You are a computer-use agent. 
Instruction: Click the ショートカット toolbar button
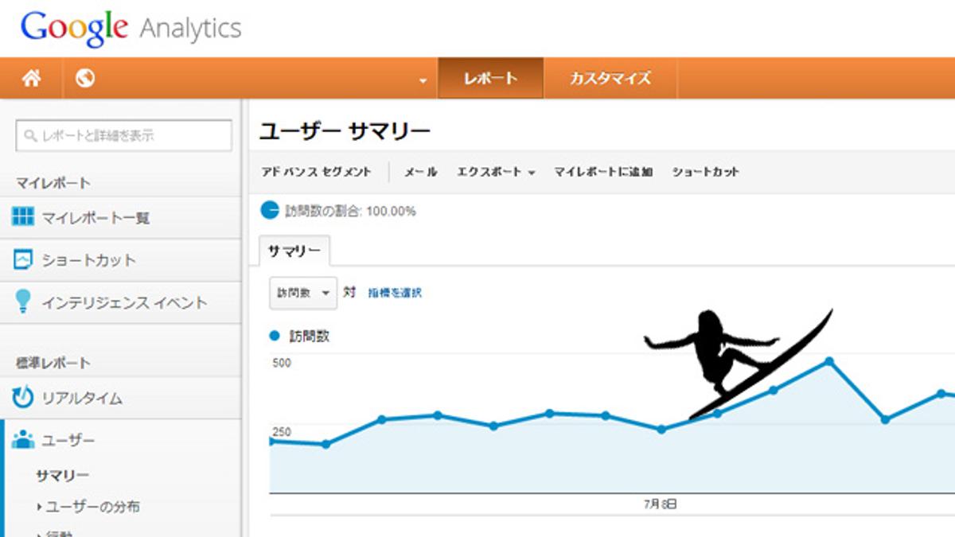705,171
